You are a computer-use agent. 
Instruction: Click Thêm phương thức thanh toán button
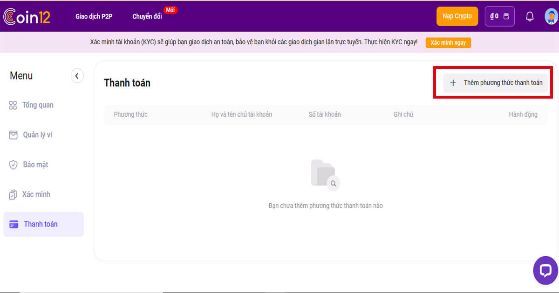coord(495,83)
